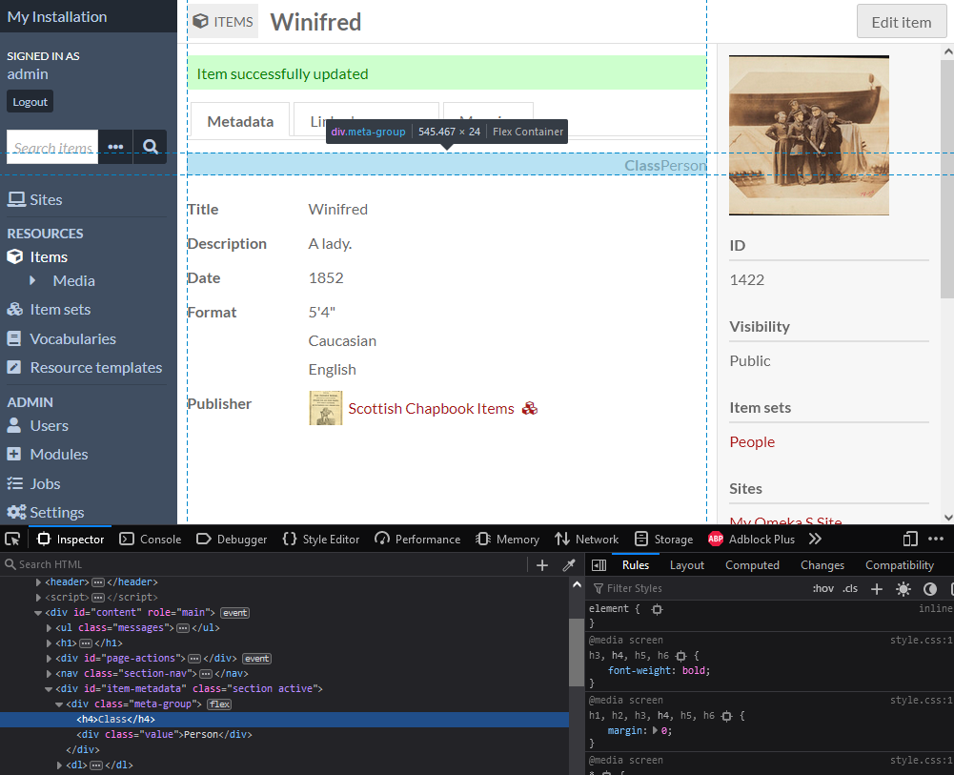Screen dimensions: 954x775
Task: Click the Winifred item photograph thumbnail
Action: point(808,134)
